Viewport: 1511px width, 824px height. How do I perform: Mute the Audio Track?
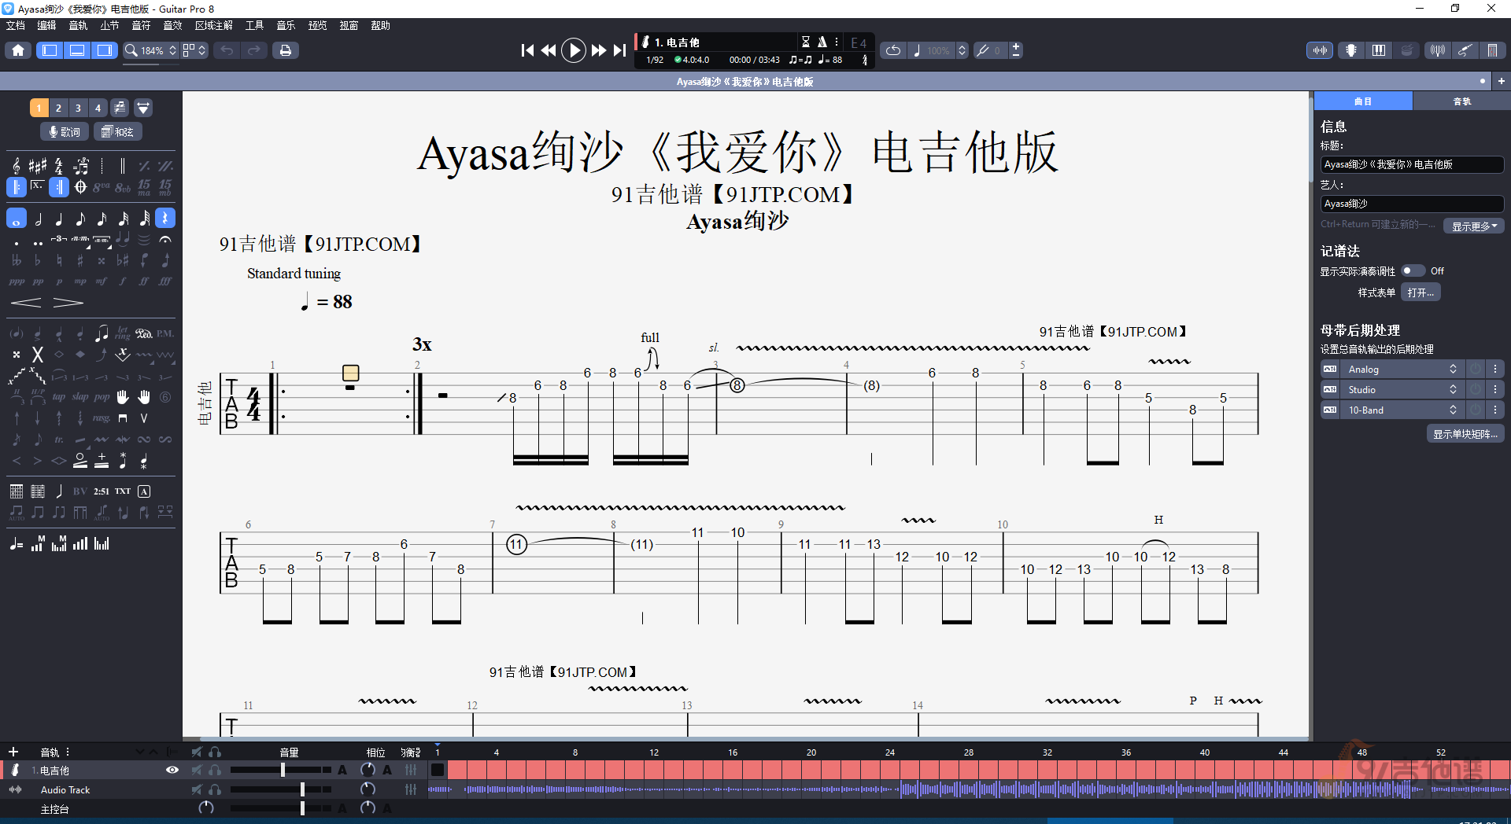click(x=197, y=789)
